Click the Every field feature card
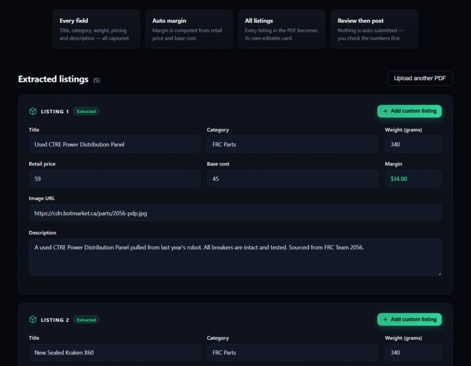Viewport: 471px width, 366px height. click(x=96, y=29)
